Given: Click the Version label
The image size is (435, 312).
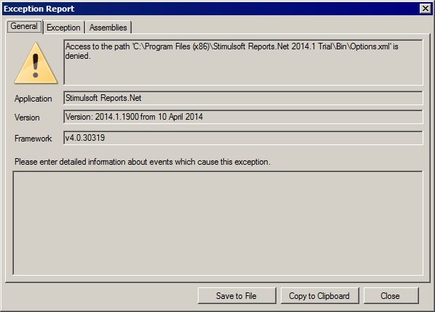Looking at the screenshot, I should 27,118.
